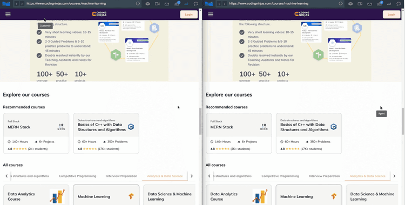Open MERN Stack course card in left window
405x205 pixels.
[x=36, y=133]
